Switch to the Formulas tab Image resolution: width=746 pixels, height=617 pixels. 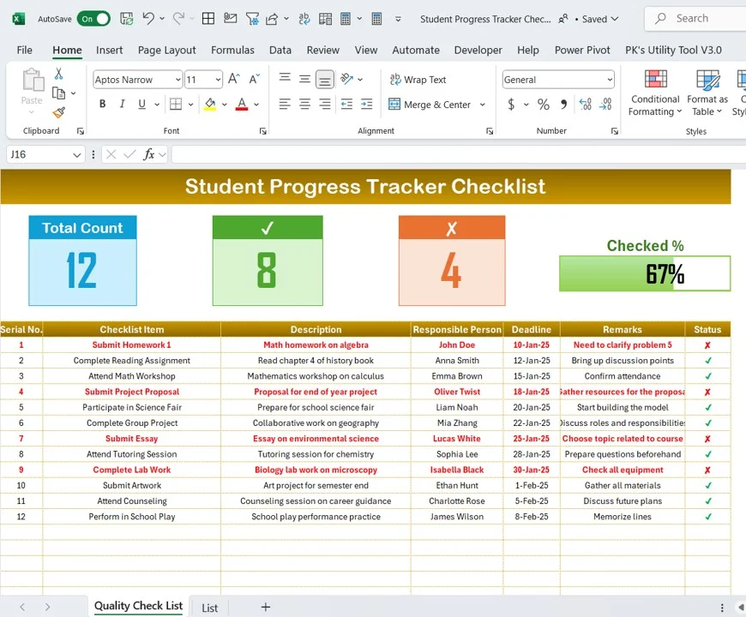[x=232, y=50]
